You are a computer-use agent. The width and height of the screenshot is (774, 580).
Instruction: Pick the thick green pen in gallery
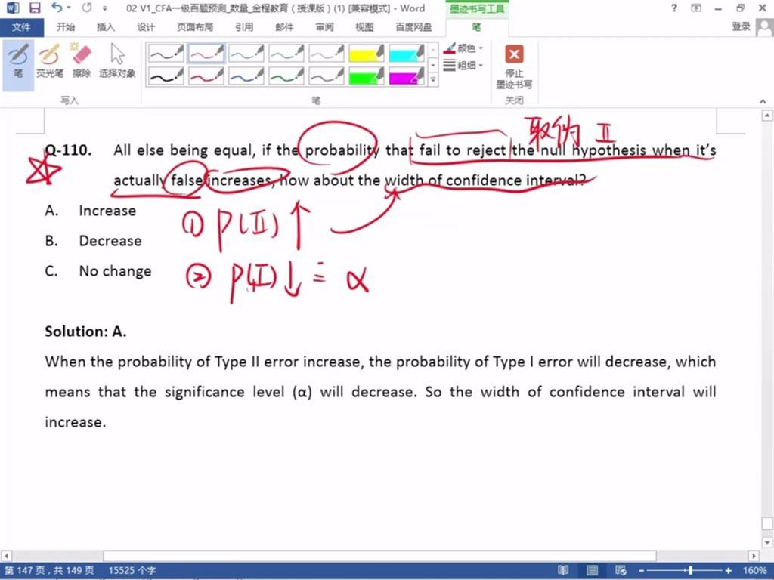click(x=286, y=76)
